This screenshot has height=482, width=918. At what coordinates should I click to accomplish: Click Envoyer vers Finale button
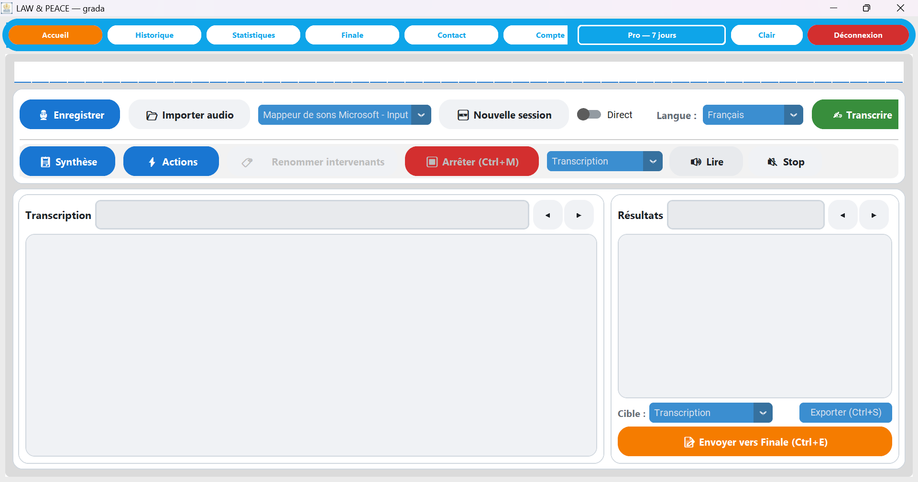(754, 442)
